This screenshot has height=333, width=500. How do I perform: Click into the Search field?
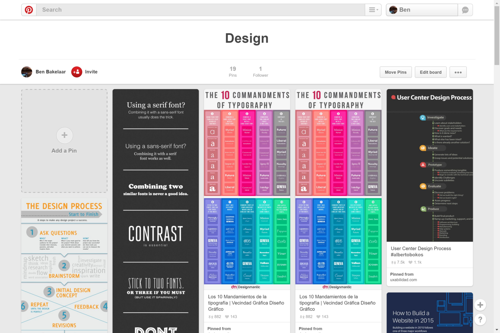click(200, 10)
